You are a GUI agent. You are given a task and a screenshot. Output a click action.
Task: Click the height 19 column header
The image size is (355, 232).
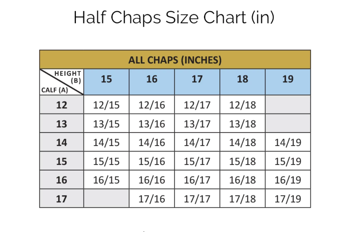288,79
